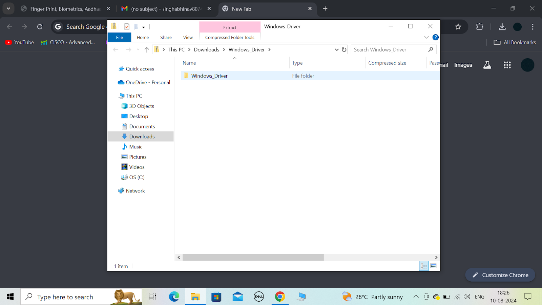Click the scrollbar right arrow
This screenshot has width=542, height=305.
(436, 257)
